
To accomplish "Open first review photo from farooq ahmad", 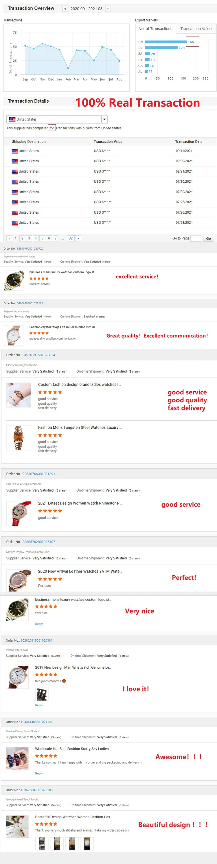I will pos(42,843).
